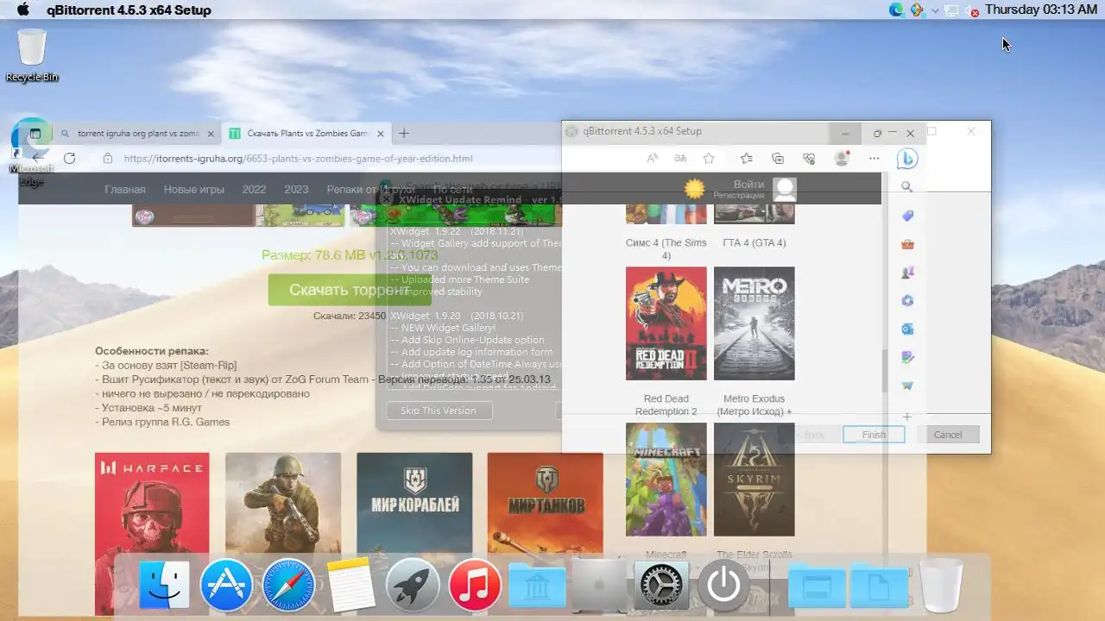
Task: Open Новые игры site menu item
Action: 194,190
